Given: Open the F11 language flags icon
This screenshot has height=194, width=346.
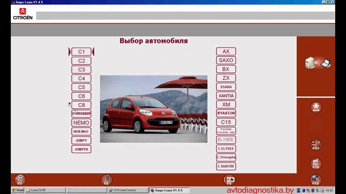Looking at the screenshot, I should (316, 145).
